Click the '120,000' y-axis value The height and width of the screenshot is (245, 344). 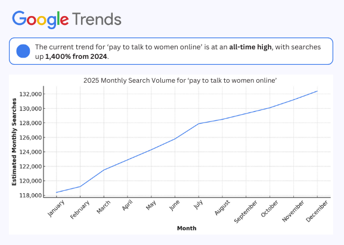tap(30, 181)
